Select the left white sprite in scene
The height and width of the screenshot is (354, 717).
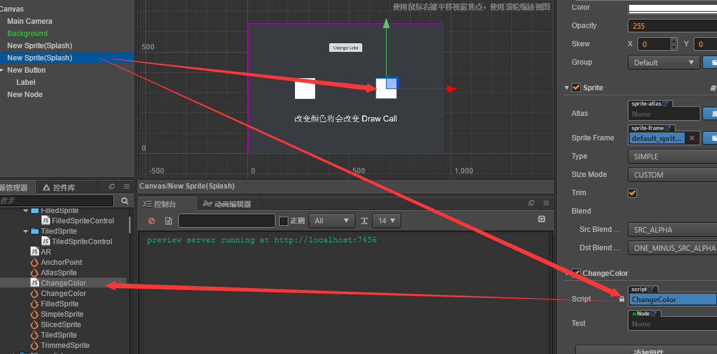[x=305, y=88]
